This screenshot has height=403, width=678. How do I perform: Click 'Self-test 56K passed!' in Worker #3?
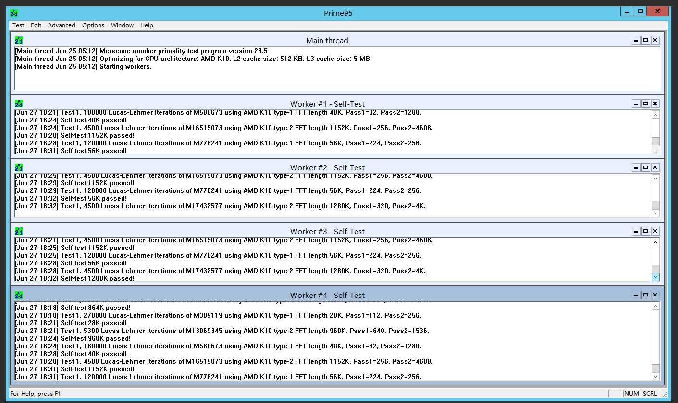(71, 263)
